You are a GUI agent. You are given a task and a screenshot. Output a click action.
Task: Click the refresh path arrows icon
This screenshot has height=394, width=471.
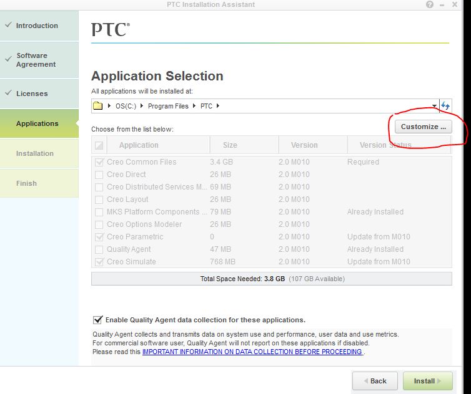coord(445,105)
